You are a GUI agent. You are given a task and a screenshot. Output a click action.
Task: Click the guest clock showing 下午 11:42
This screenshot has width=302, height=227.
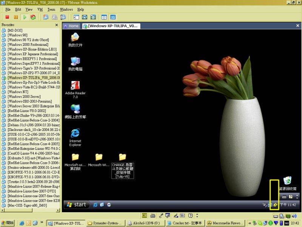[x=288, y=205]
